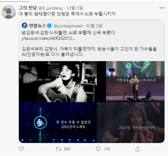This screenshot has height=156, width=168.
Task: Click the 12월 3일 timestamp of main tweet
Action: 75,8
